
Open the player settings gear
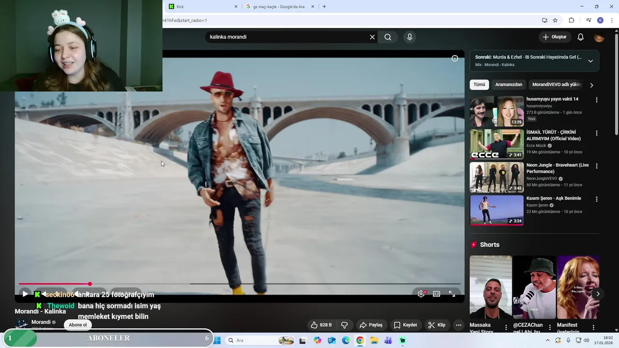pos(421,294)
